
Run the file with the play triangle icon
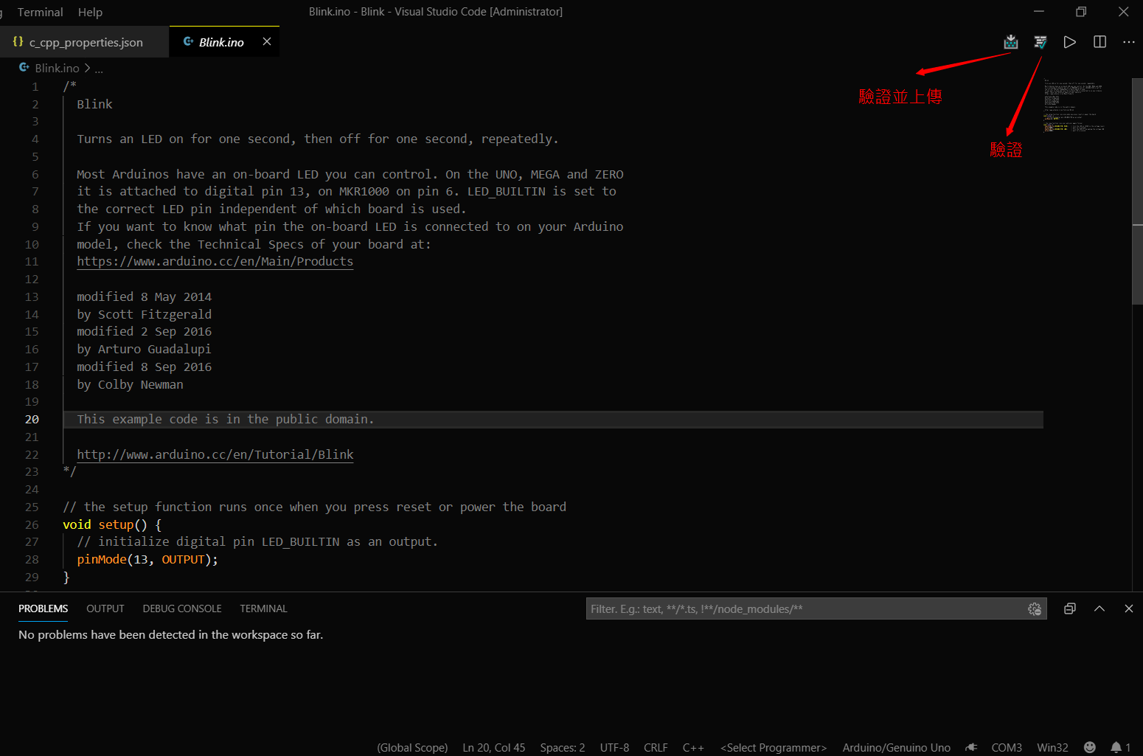pos(1070,42)
